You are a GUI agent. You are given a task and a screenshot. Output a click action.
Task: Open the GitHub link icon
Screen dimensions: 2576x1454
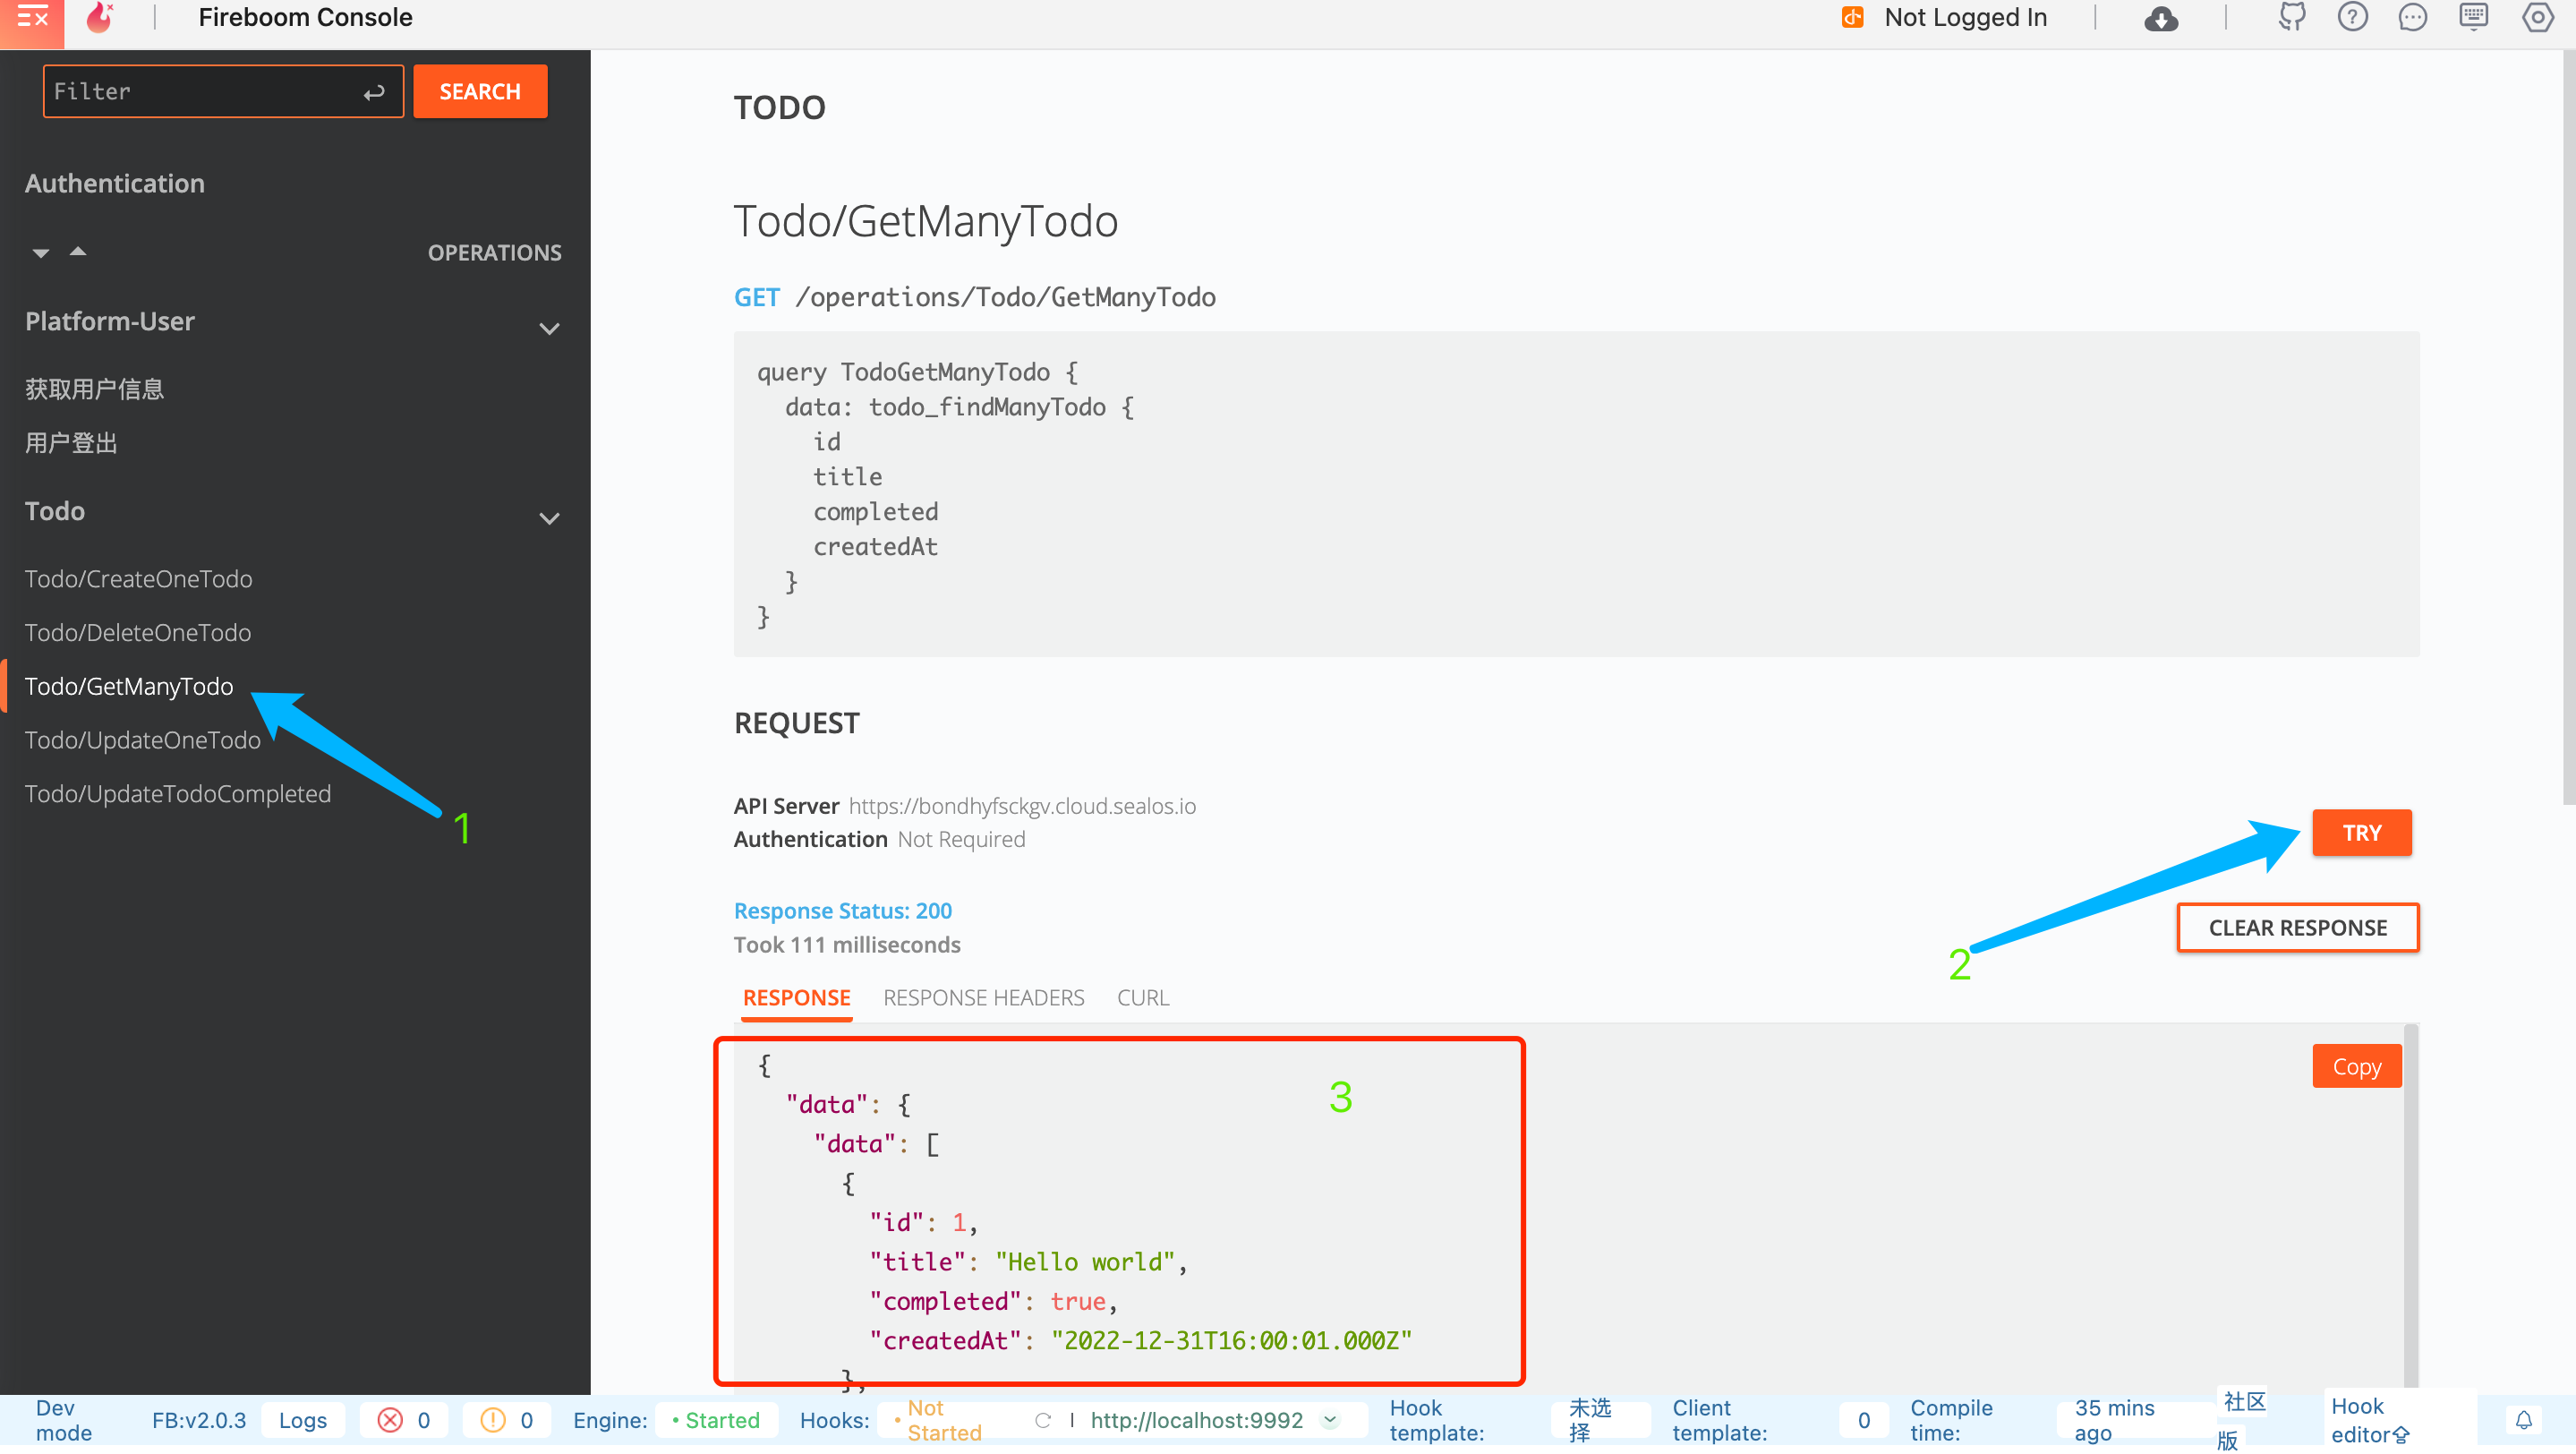pyautogui.click(x=2291, y=18)
